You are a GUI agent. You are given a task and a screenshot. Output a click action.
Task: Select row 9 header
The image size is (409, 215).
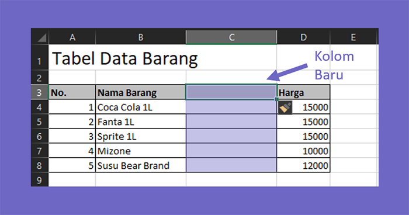[x=39, y=180]
